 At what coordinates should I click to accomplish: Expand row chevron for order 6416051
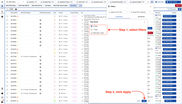coord(179,101)
